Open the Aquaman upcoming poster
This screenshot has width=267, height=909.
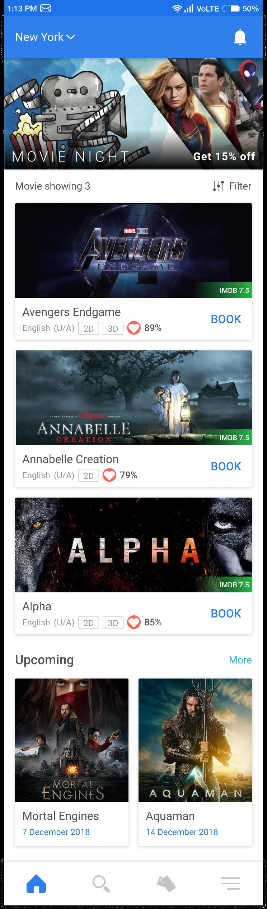tap(195, 740)
